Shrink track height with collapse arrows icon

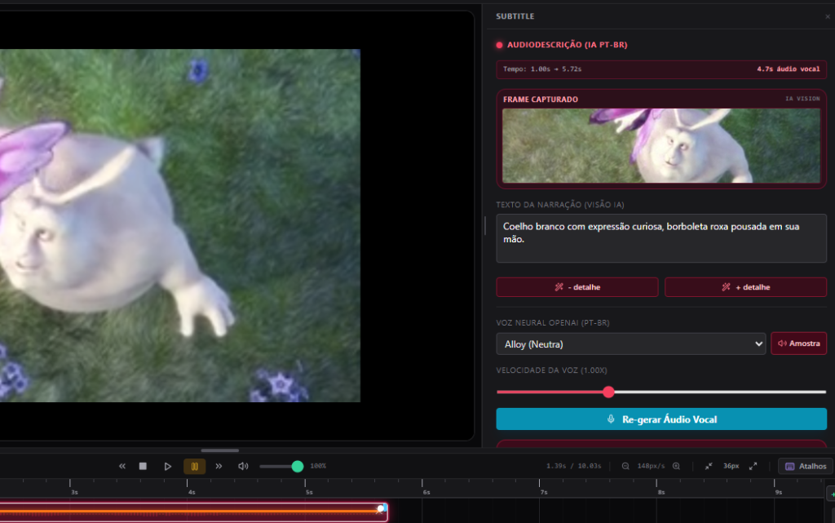coord(709,466)
